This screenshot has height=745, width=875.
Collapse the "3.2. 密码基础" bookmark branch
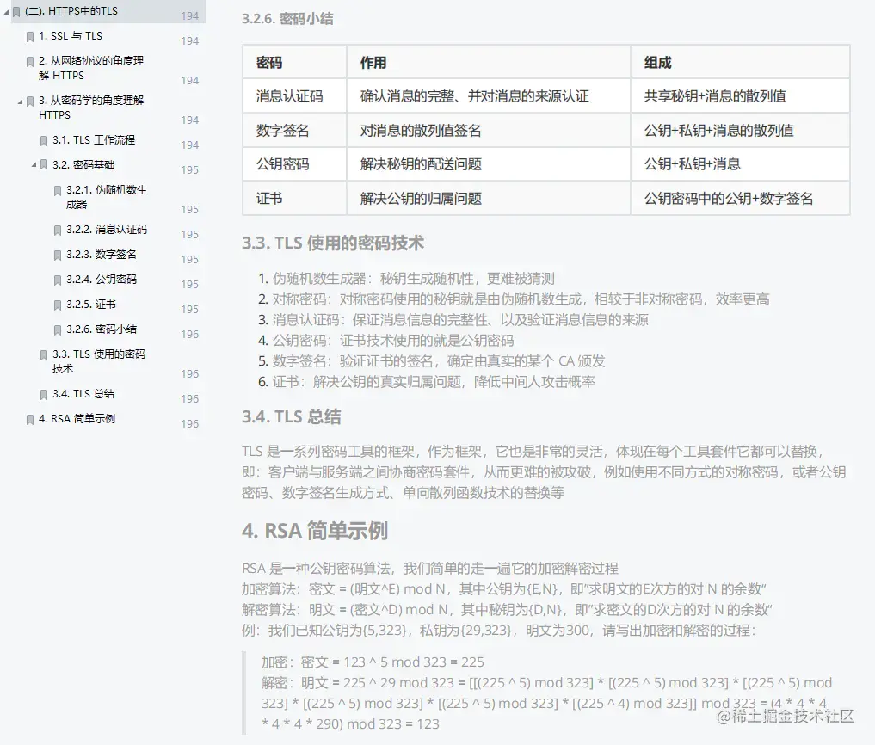pos(35,164)
